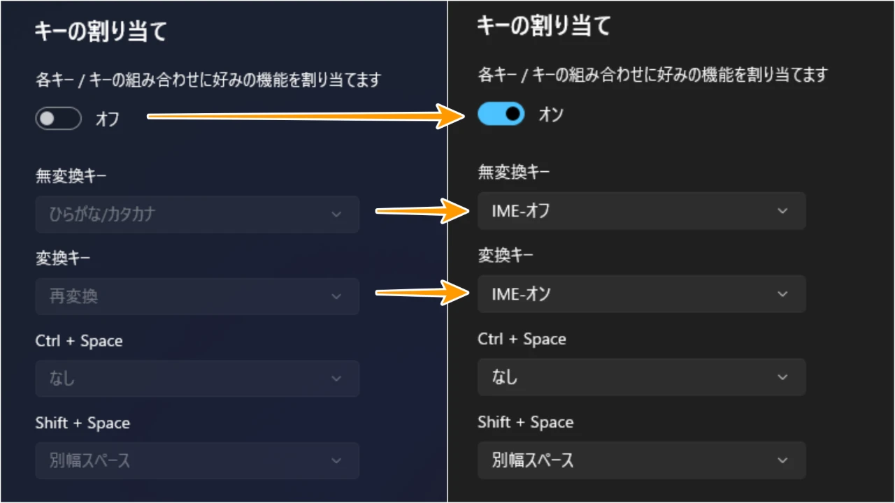Click the オン label beside the blue switch
This screenshot has height=503, width=895.
(x=551, y=115)
